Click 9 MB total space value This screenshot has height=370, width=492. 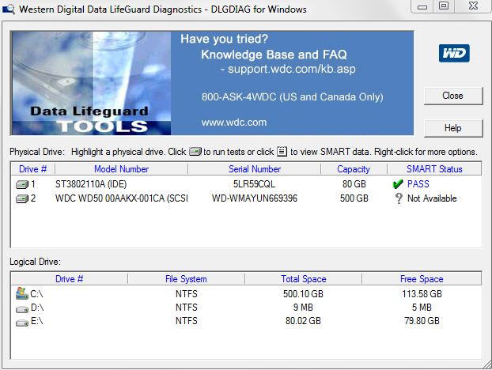tap(303, 308)
